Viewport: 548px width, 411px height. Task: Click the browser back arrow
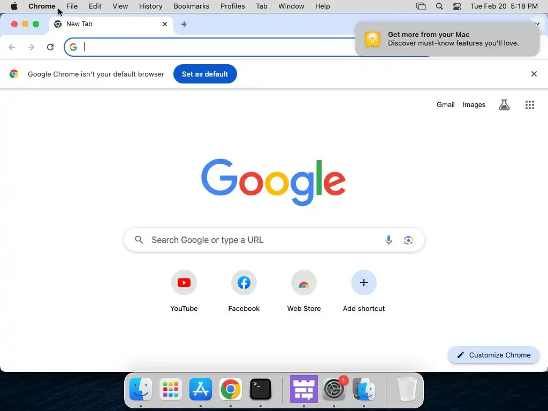[x=12, y=47]
